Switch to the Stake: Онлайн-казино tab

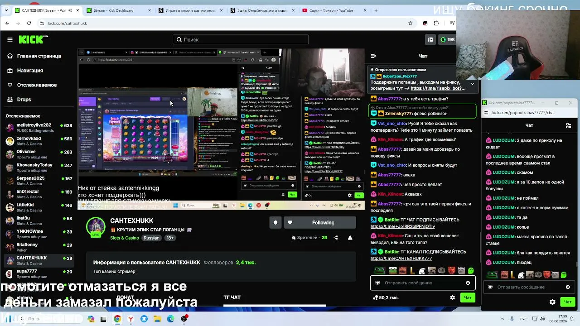coord(262,10)
